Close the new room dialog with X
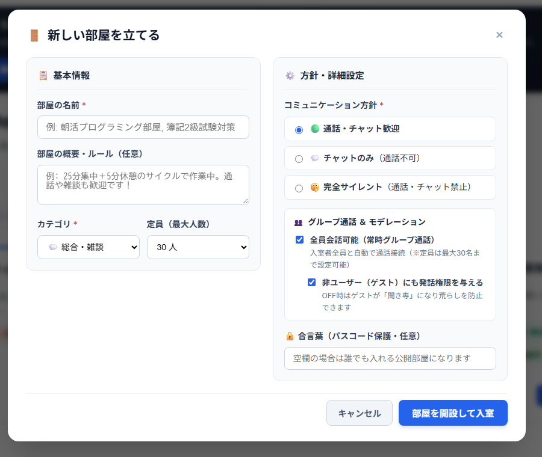 click(x=499, y=35)
